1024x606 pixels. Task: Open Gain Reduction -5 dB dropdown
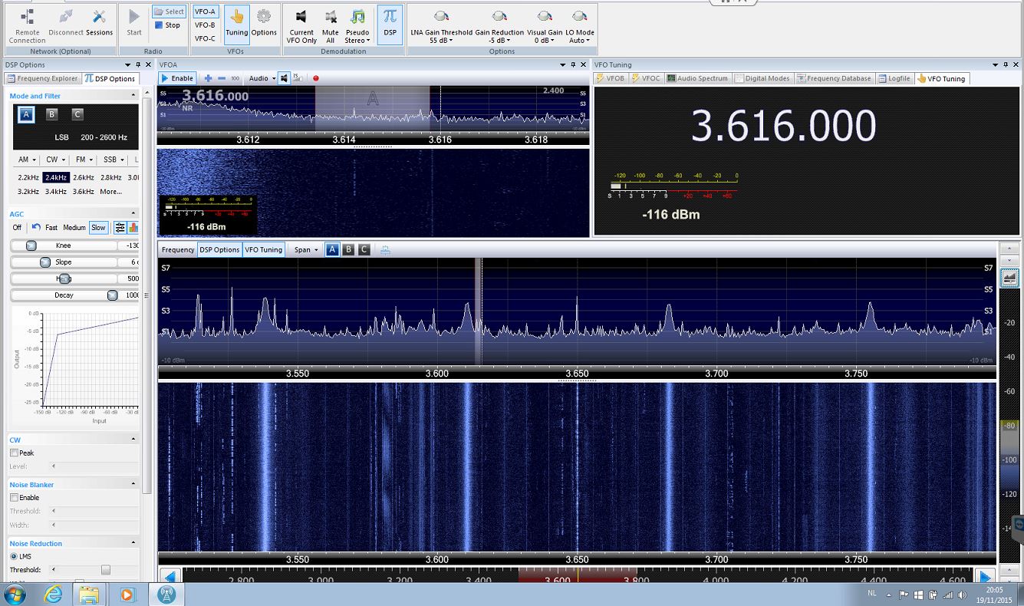pyautogui.click(x=499, y=26)
